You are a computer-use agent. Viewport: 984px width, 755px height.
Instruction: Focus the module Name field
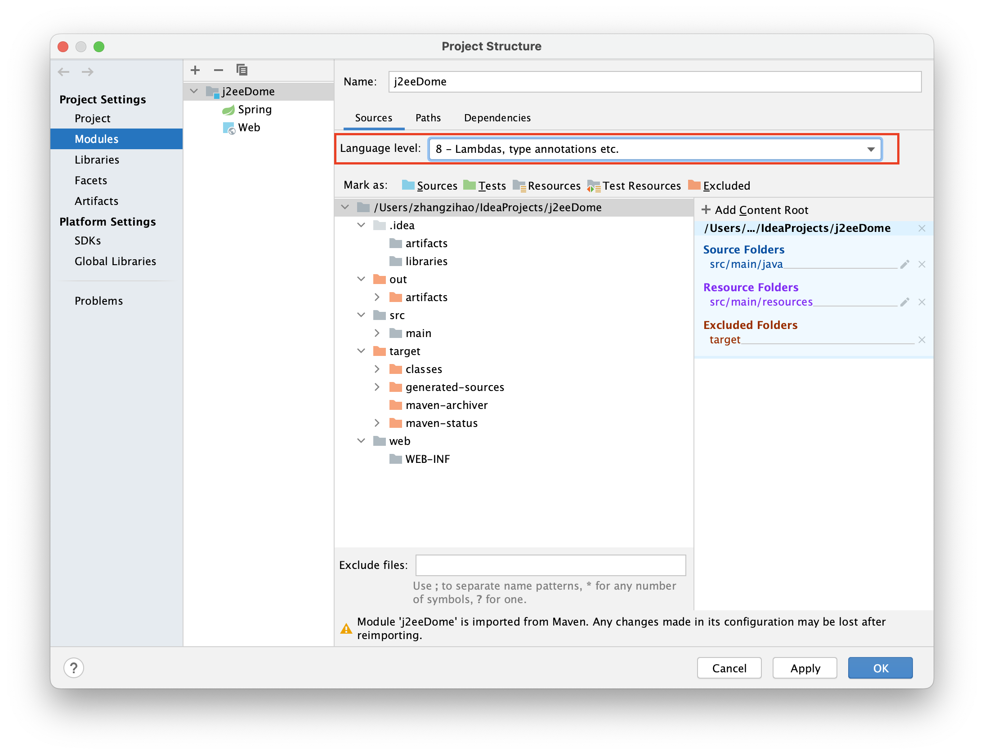[655, 82]
